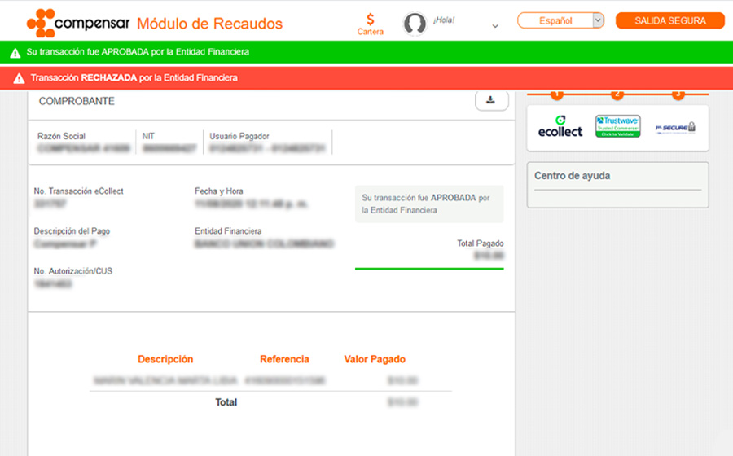
Task: Expand the user account chevron menu
Action: (x=495, y=26)
